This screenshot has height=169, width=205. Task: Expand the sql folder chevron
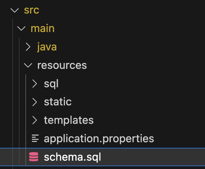click(35, 84)
